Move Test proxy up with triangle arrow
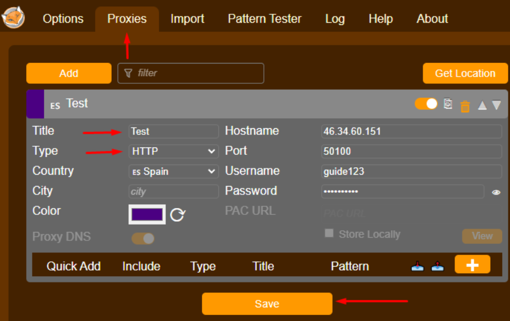 482,105
